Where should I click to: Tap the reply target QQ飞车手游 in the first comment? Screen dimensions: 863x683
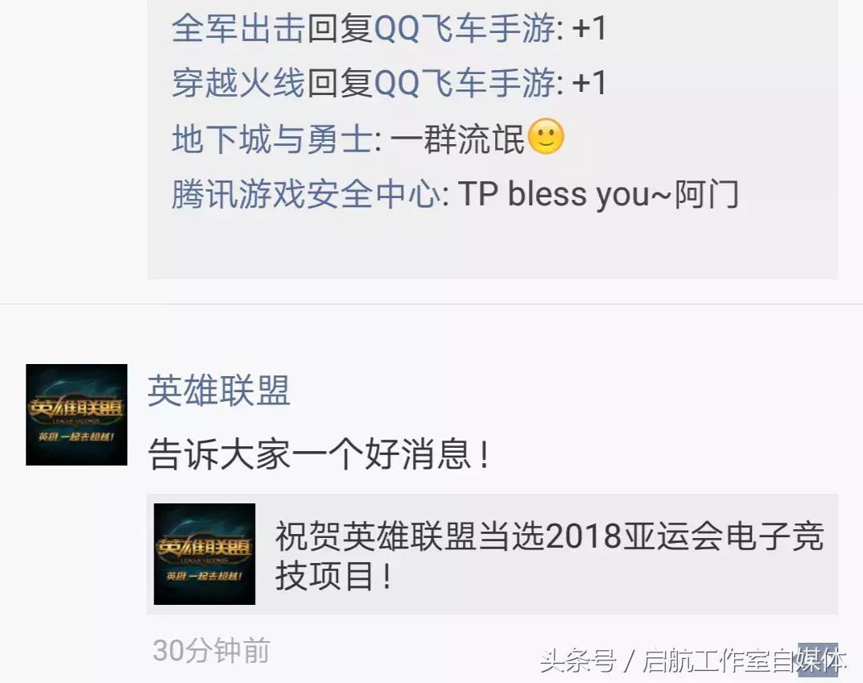click(x=465, y=27)
